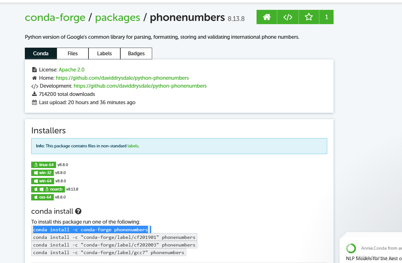Open the Development source code icon

287,17
